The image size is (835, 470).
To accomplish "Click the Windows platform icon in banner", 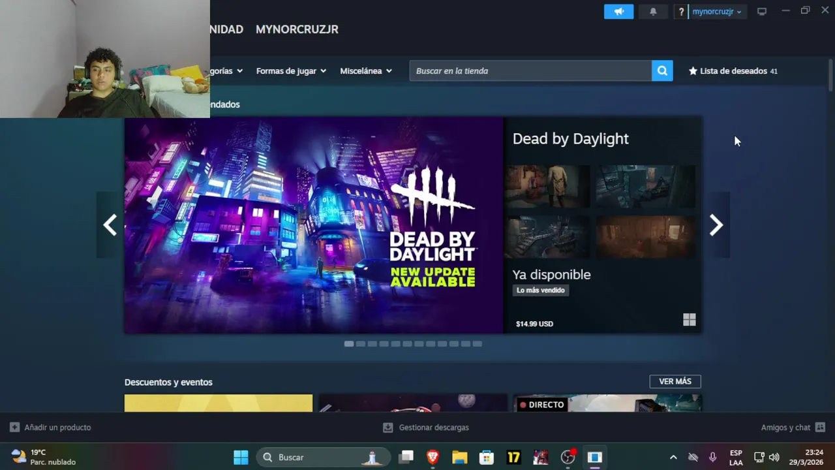I will click(x=690, y=320).
